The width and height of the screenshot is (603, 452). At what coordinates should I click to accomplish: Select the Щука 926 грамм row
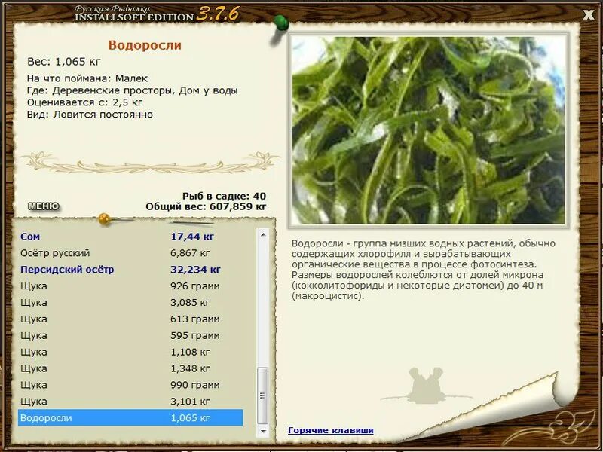[130, 286]
